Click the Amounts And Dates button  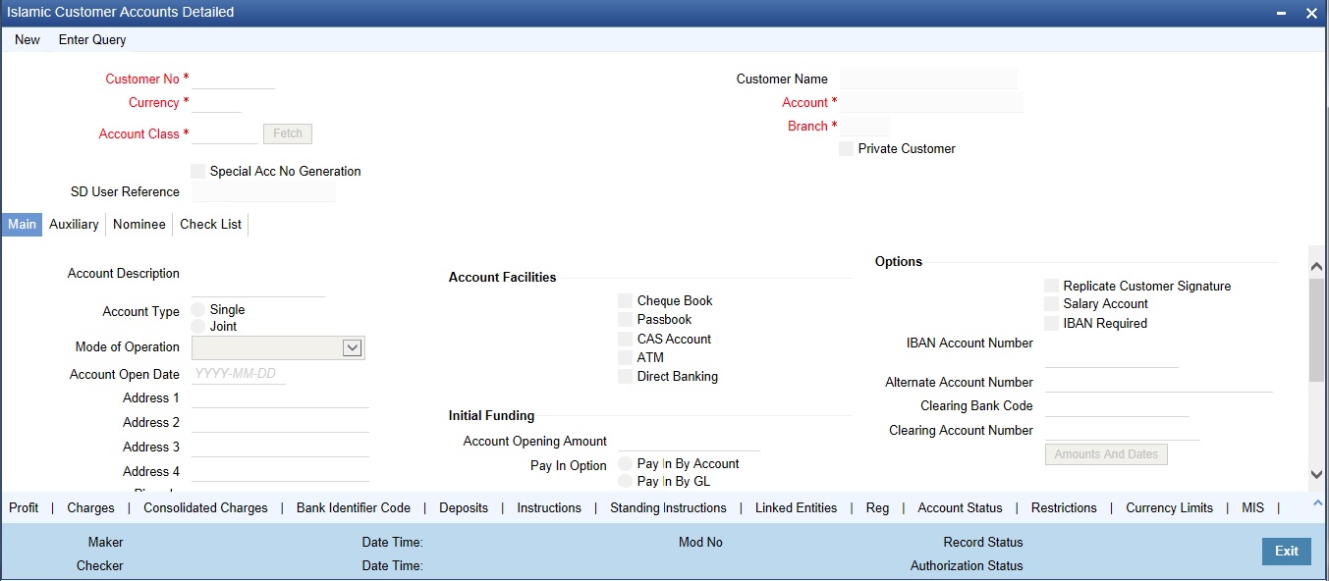(x=1106, y=454)
